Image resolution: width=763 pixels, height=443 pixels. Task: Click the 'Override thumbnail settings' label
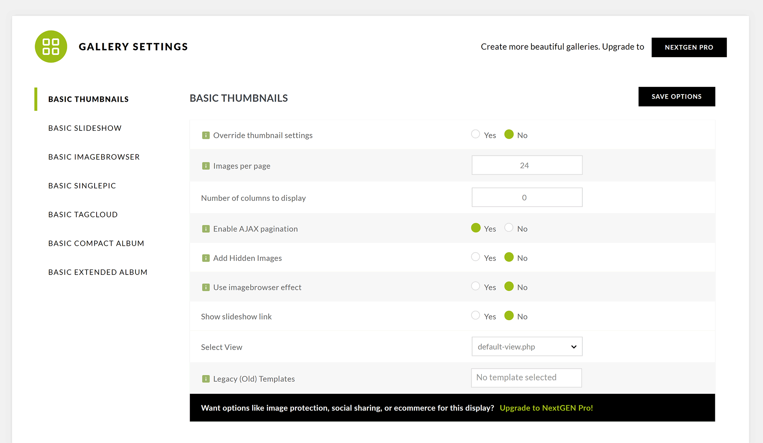click(x=263, y=135)
